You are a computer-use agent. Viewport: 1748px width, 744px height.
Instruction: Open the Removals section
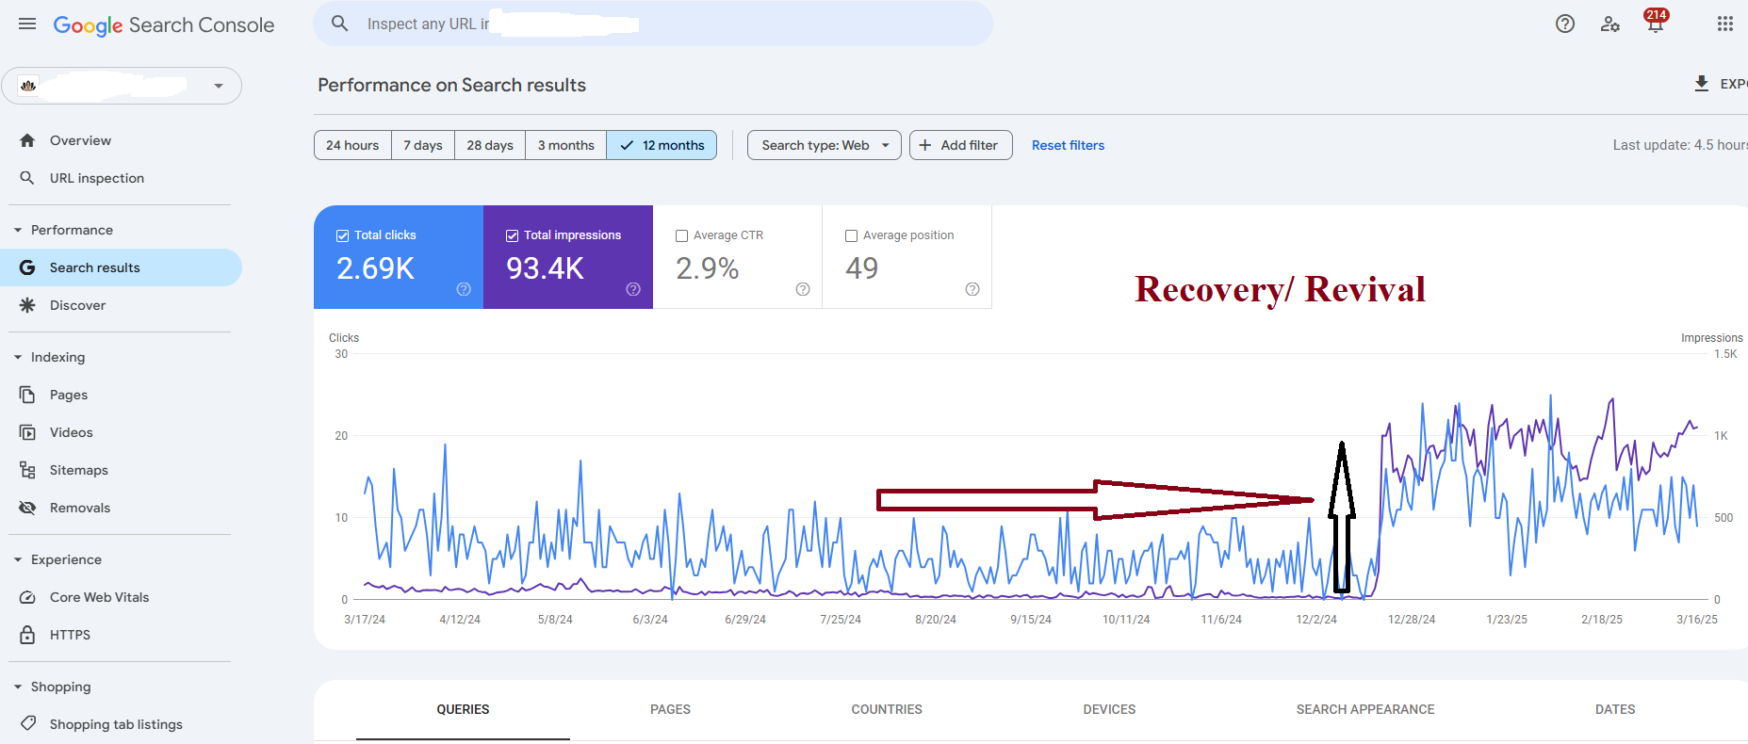coord(79,508)
